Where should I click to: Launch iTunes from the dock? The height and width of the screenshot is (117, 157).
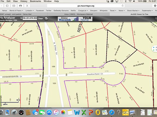point(56,112)
